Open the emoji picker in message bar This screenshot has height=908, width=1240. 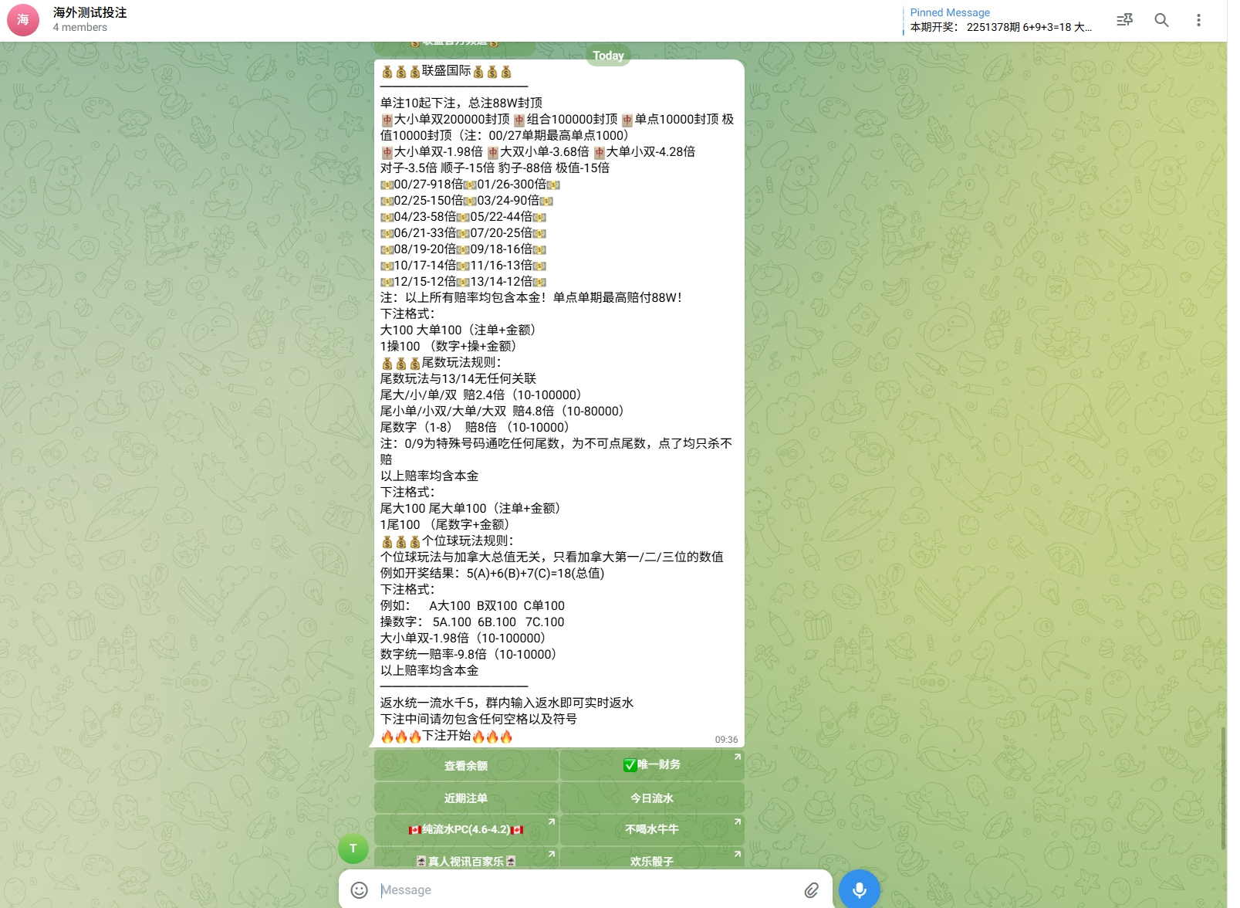point(360,890)
